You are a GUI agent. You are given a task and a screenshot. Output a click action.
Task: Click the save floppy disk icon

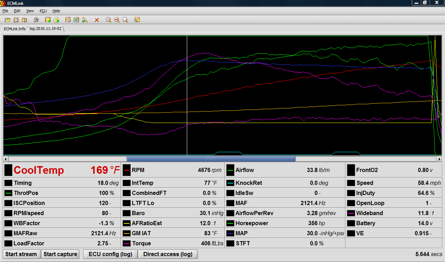pyautogui.click(x=16, y=20)
